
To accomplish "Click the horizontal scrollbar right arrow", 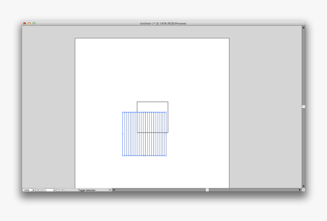I will (300, 190).
